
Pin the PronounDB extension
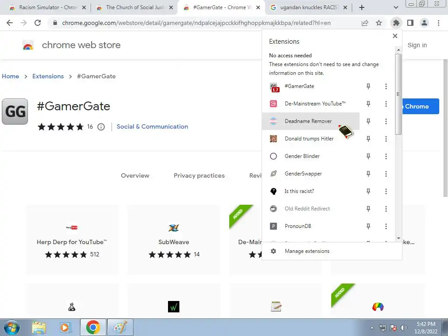click(x=368, y=226)
